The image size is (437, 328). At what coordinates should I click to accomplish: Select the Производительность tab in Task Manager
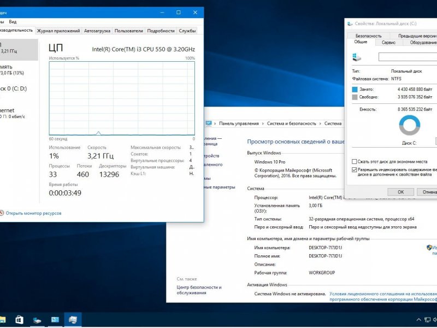17,30
